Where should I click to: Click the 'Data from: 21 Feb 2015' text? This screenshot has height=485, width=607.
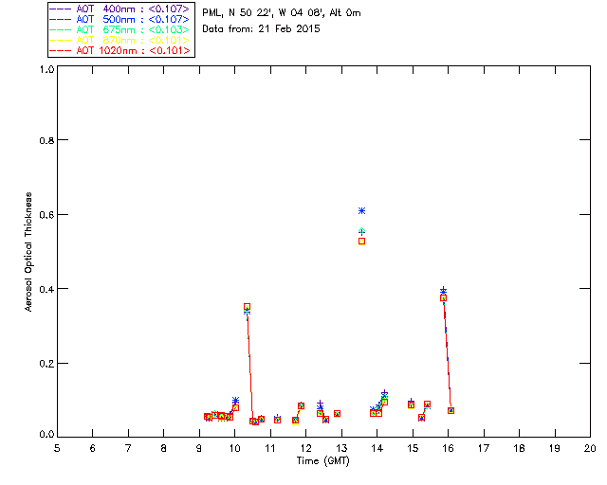click(262, 29)
